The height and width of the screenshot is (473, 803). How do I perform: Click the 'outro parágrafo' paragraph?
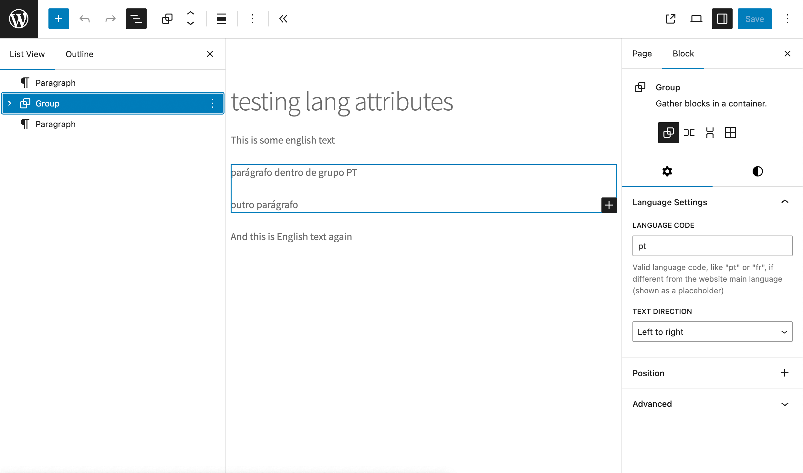pos(264,205)
